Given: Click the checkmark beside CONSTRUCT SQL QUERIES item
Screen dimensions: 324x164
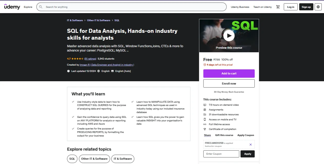Looking at the screenshot, I should click(73, 102).
